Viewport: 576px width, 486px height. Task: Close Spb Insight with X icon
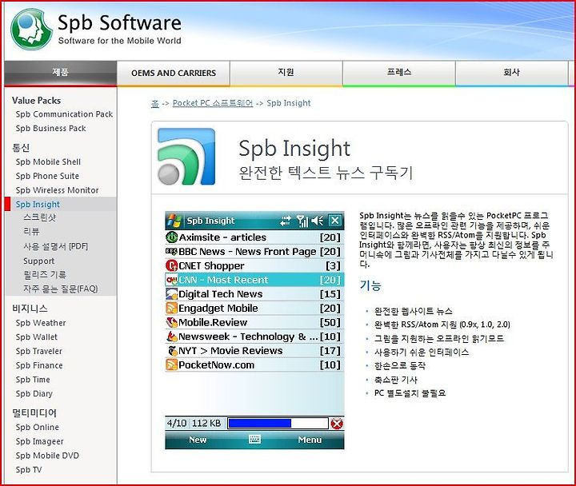click(334, 221)
